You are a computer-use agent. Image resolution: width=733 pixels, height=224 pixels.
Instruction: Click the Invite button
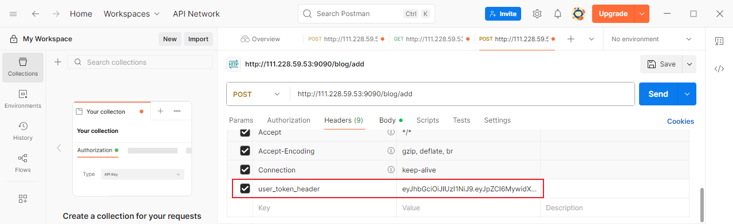pyautogui.click(x=503, y=14)
